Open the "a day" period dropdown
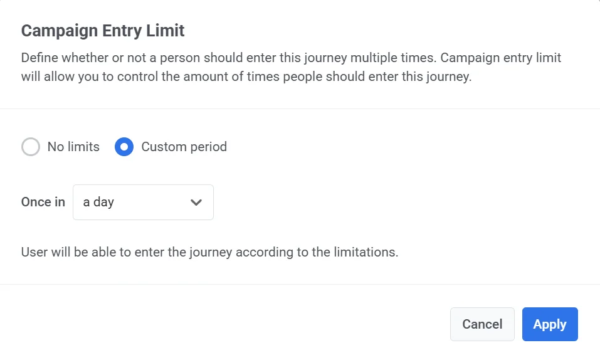The width and height of the screenshot is (600, 360). click(143, 202)
